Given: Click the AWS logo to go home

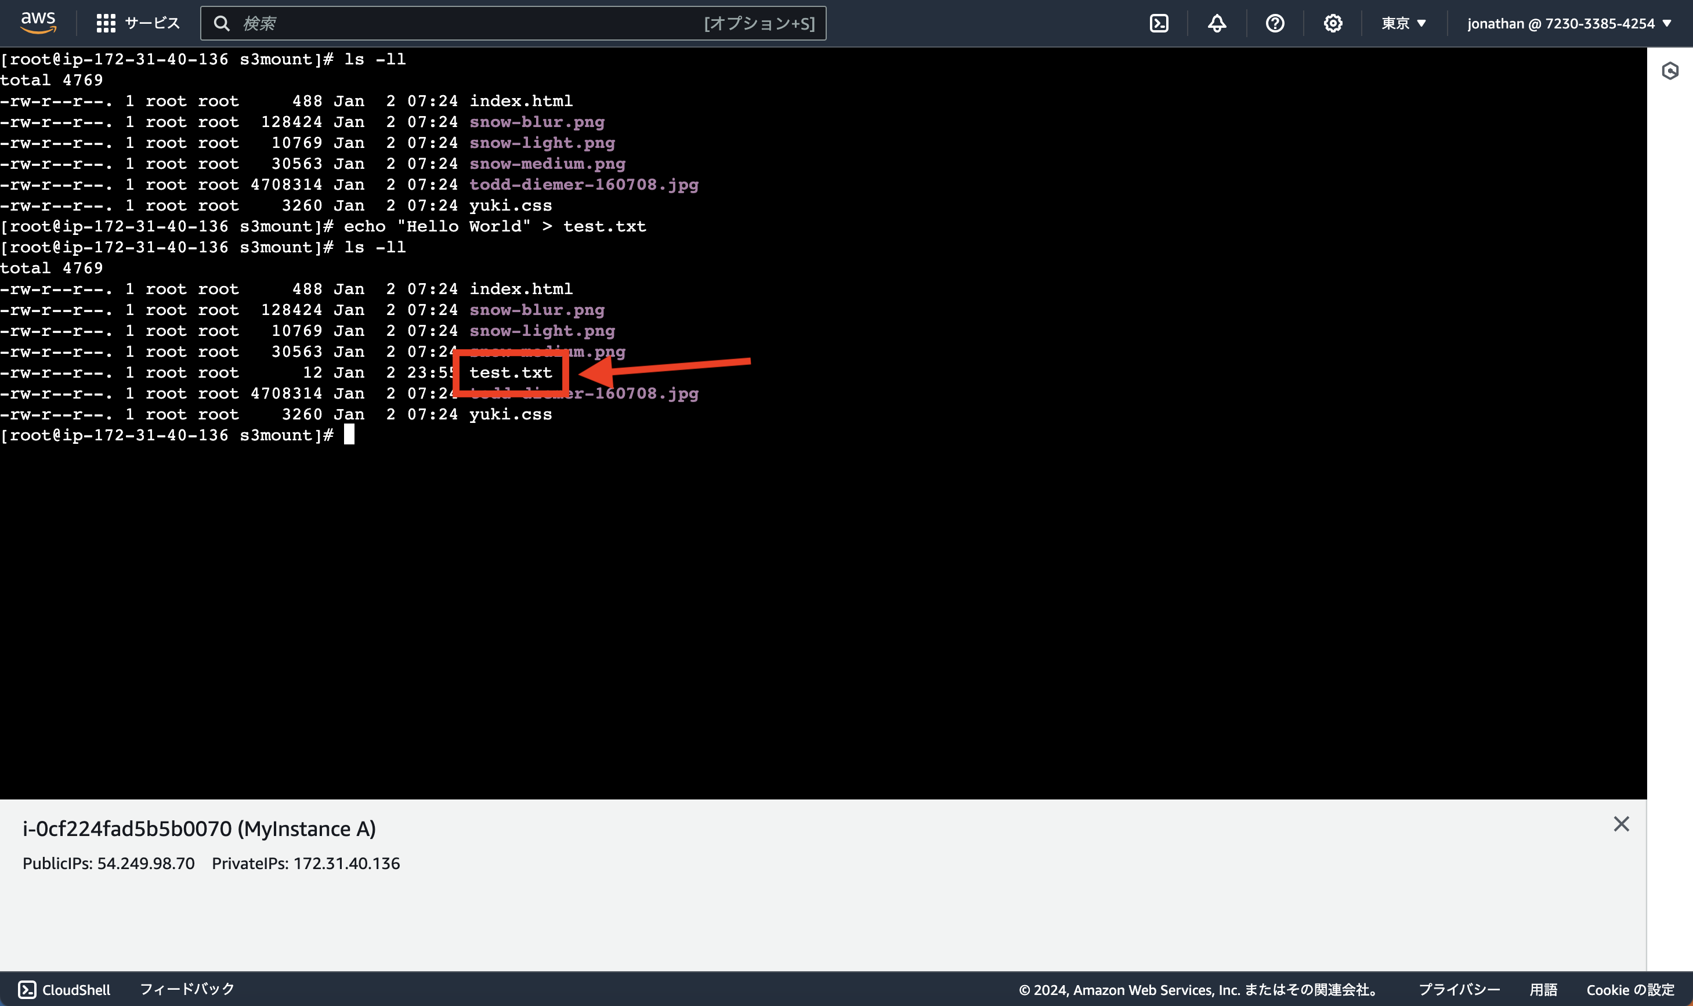Looking at the screenshot, I should [x=38, y=23].
